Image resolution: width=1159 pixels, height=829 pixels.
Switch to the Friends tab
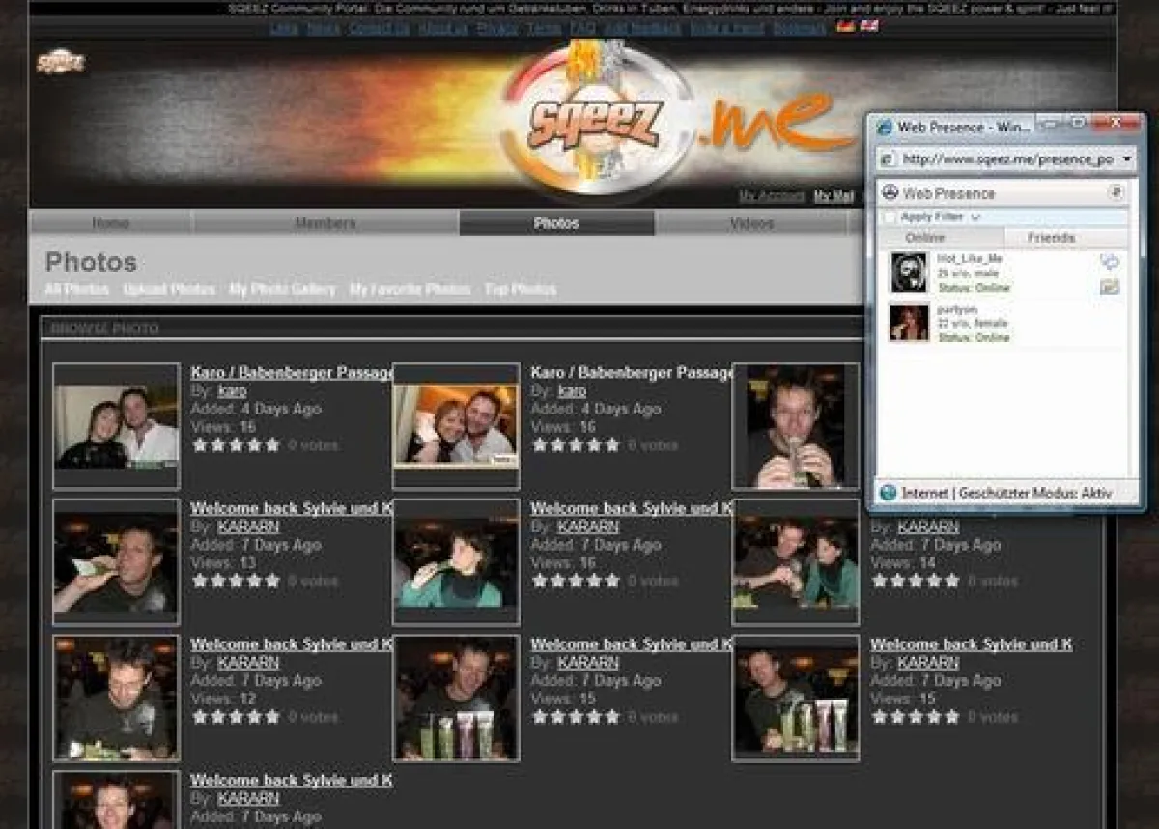(x=1052, y=237)
